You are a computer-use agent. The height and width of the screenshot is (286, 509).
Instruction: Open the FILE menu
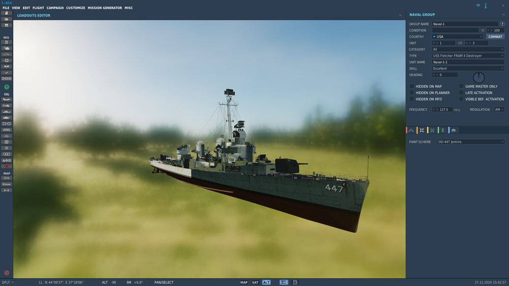(6, 8)
